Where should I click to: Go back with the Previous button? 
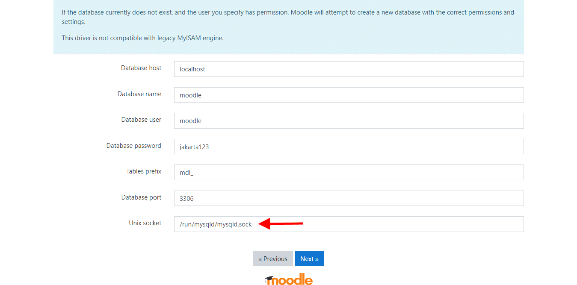[x=272, y=259]
